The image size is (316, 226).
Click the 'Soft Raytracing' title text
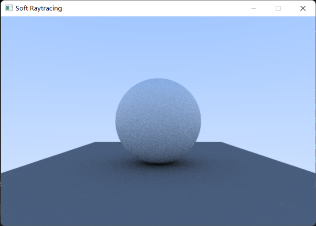coord(39,8)
